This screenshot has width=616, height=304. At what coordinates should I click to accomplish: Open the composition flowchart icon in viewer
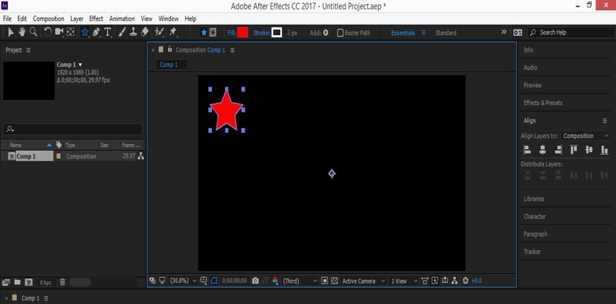click(x=454, y=281)
